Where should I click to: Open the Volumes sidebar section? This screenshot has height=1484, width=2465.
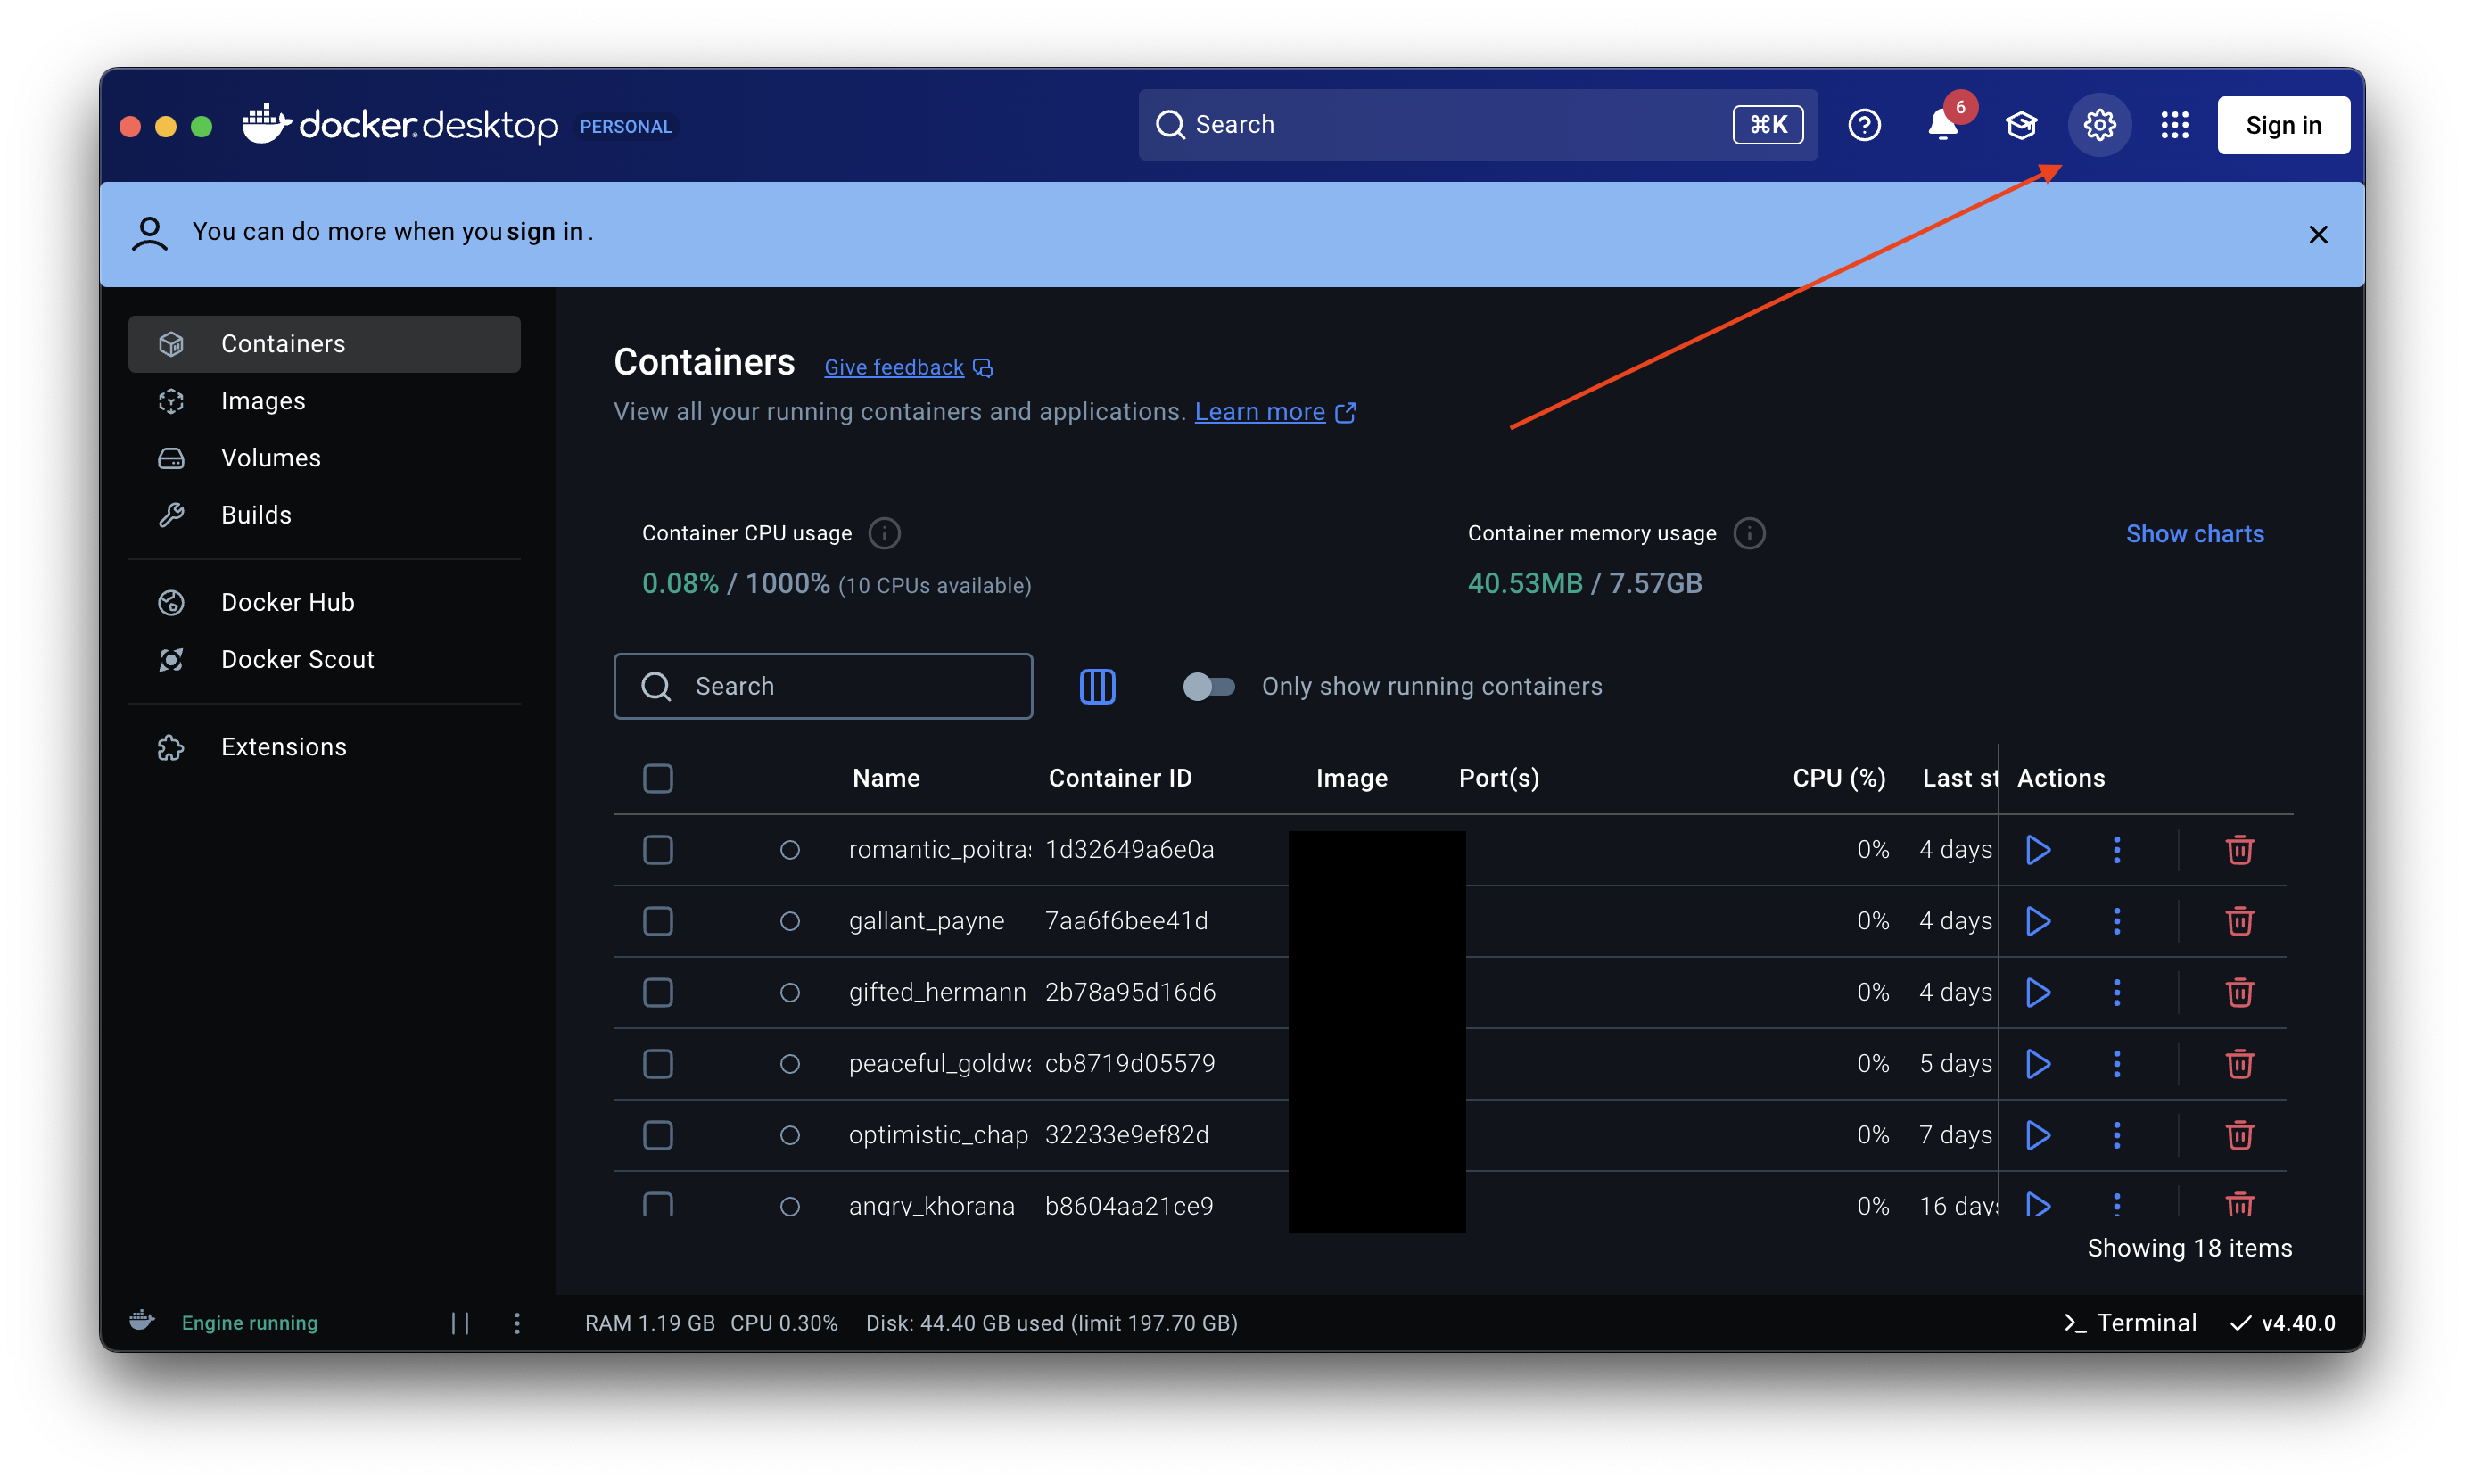point(324,458)
